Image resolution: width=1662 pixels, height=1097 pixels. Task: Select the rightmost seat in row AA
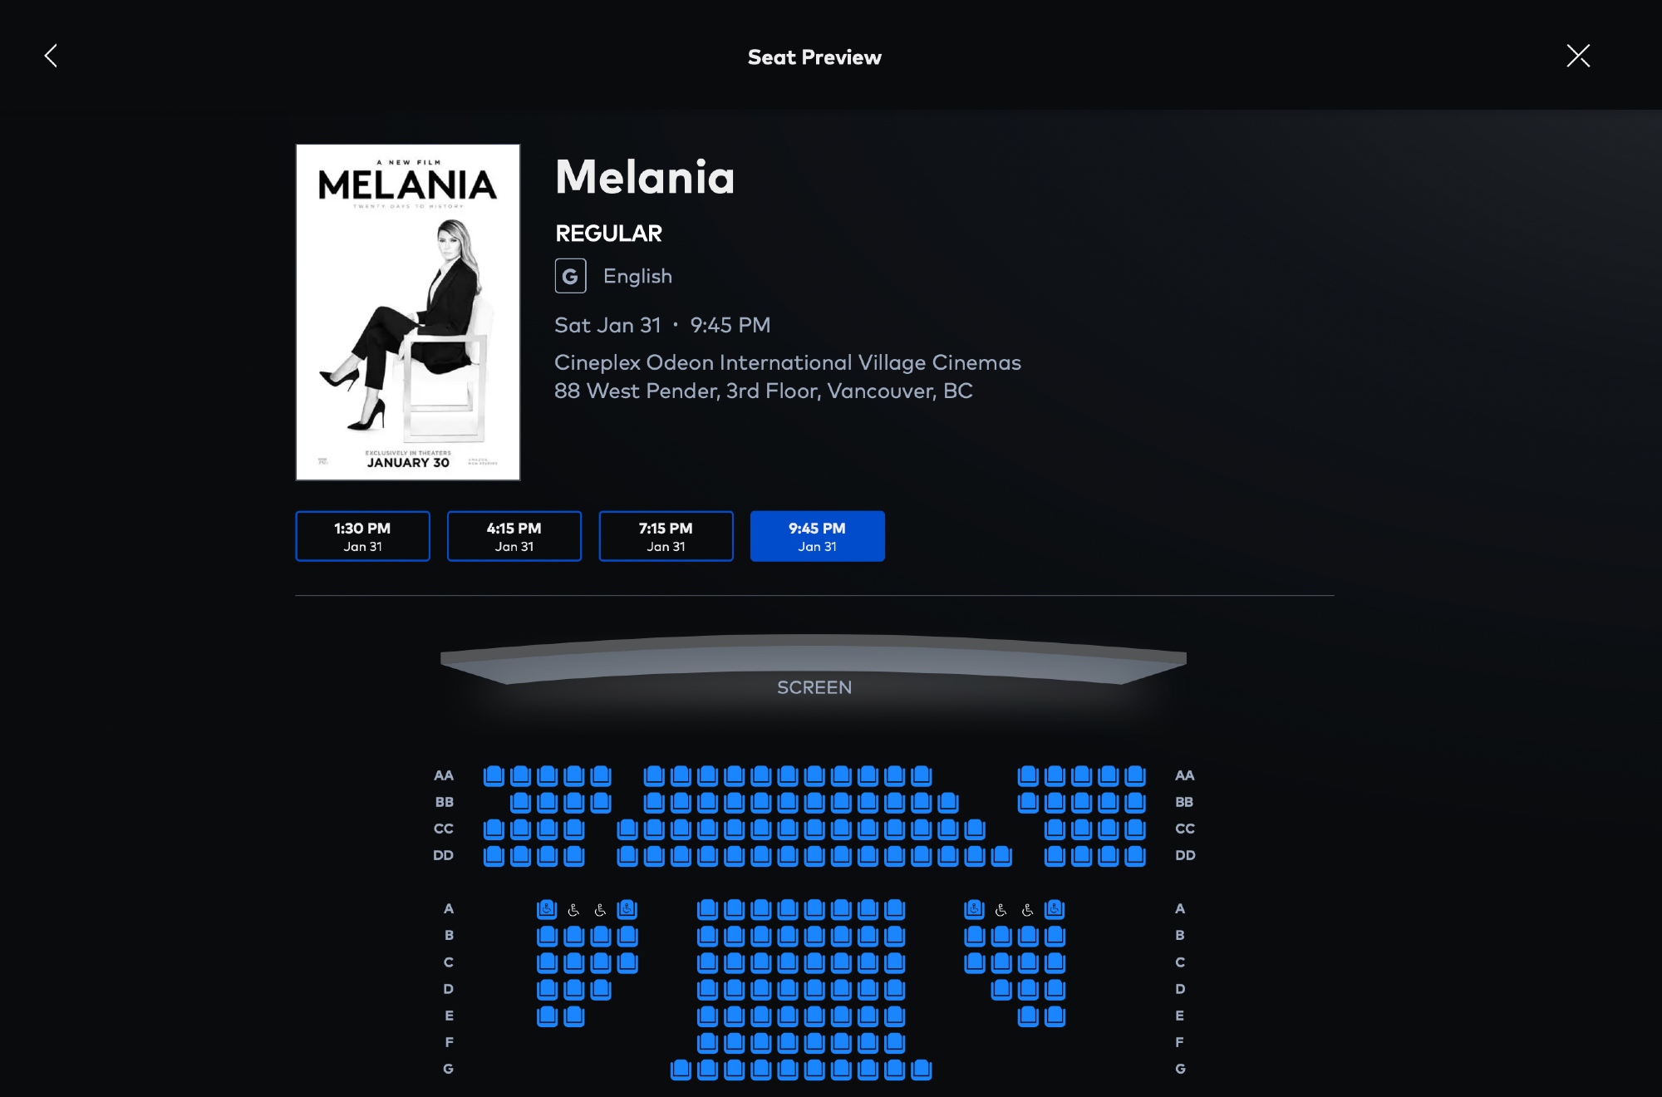tap(1135, 775)
